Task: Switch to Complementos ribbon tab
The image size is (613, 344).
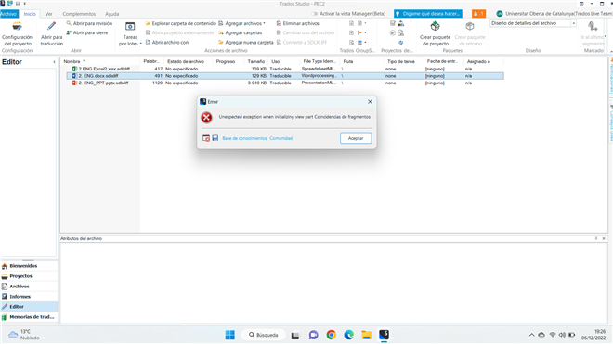Action: [x=79, y=14]
